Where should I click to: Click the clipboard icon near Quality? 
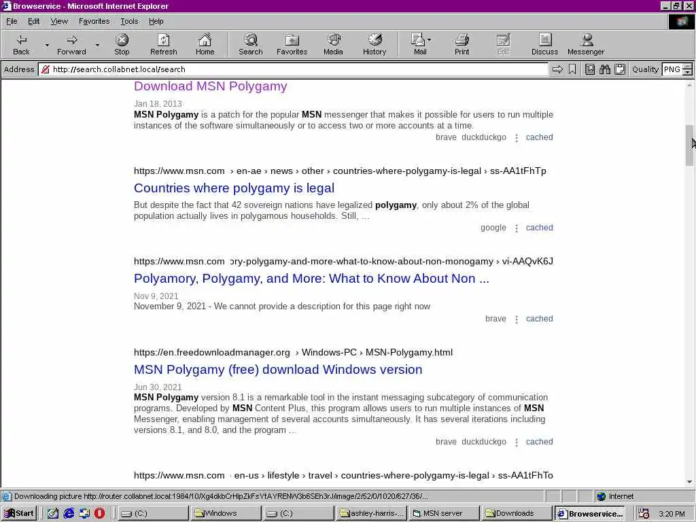620,69
